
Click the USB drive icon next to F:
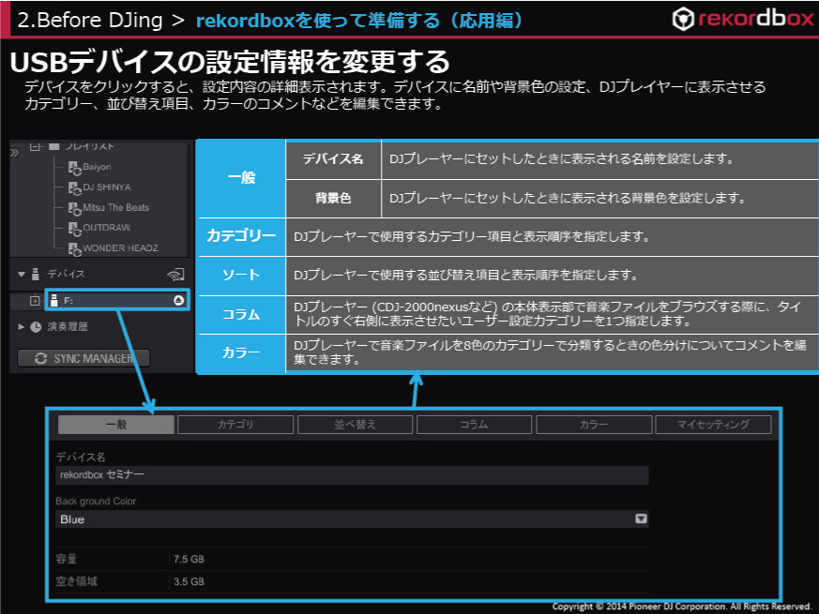click(53, 300)
